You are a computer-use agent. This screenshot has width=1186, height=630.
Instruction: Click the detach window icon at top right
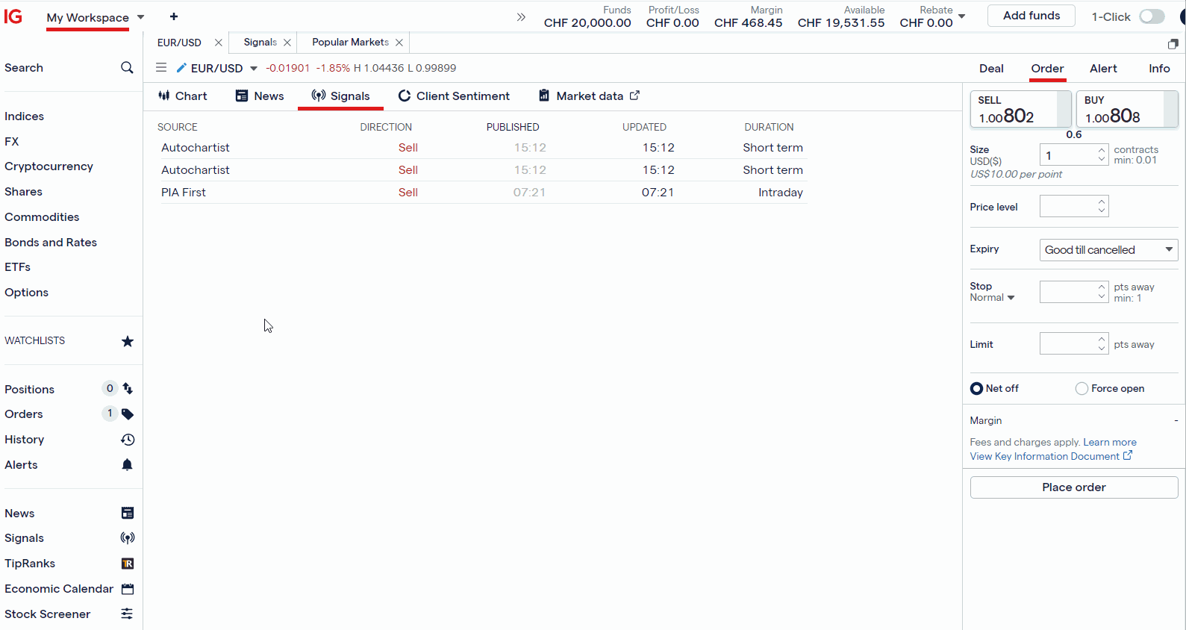(x=1173, y=44)
